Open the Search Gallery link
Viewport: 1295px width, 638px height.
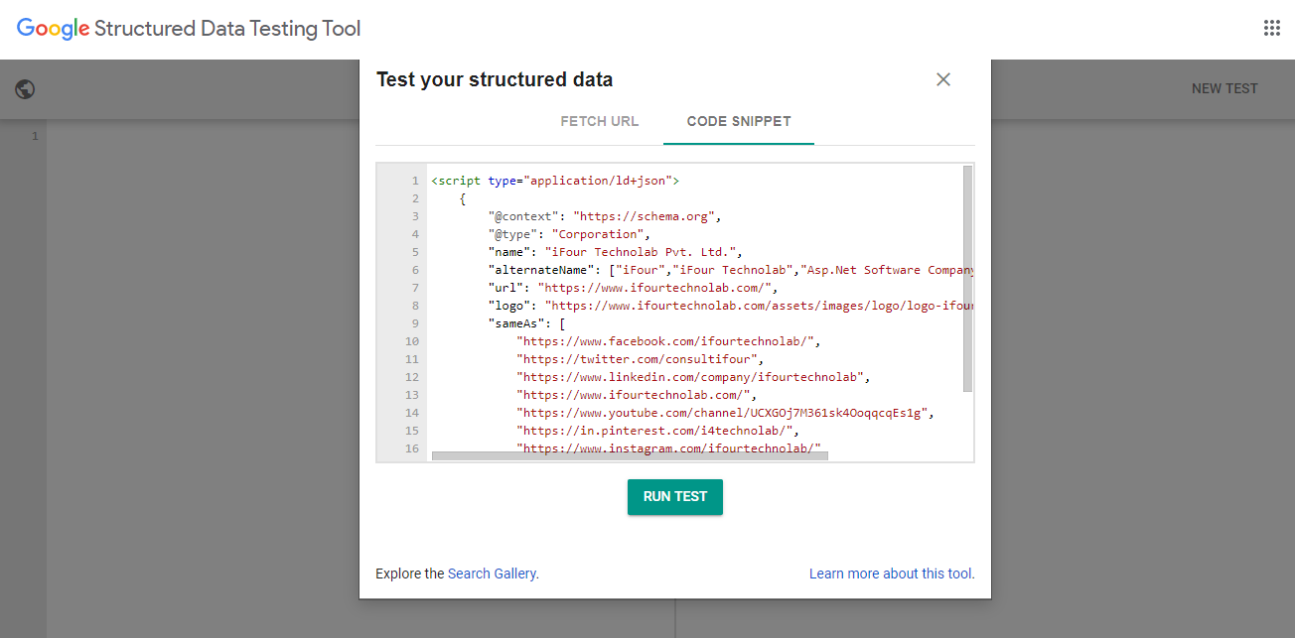(x=493, y=574)
